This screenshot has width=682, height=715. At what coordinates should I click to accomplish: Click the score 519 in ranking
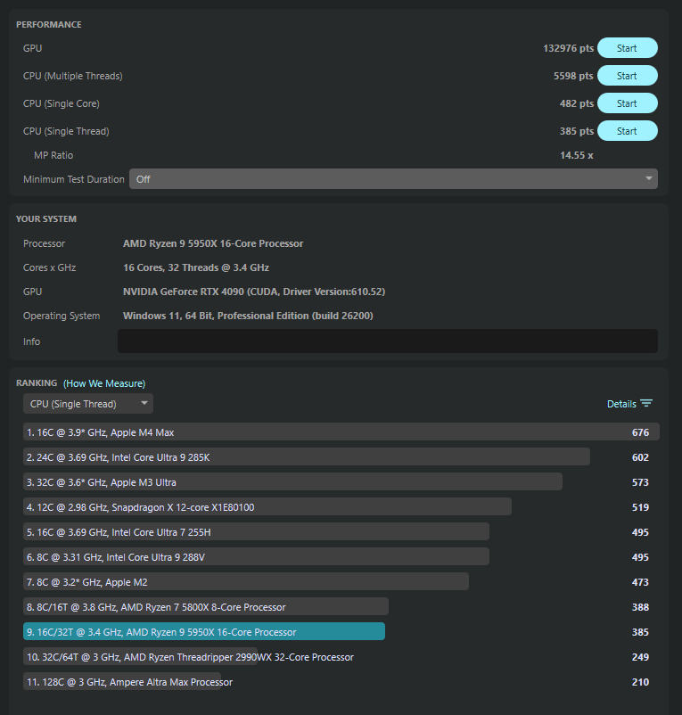pos(640,507)
